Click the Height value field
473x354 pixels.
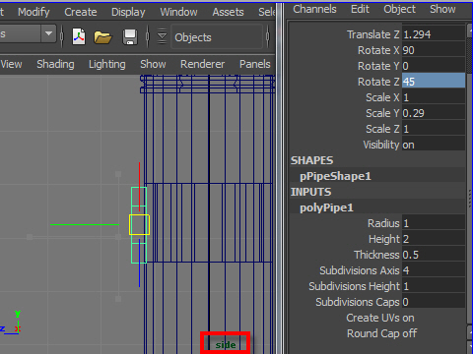click(434, 239)
